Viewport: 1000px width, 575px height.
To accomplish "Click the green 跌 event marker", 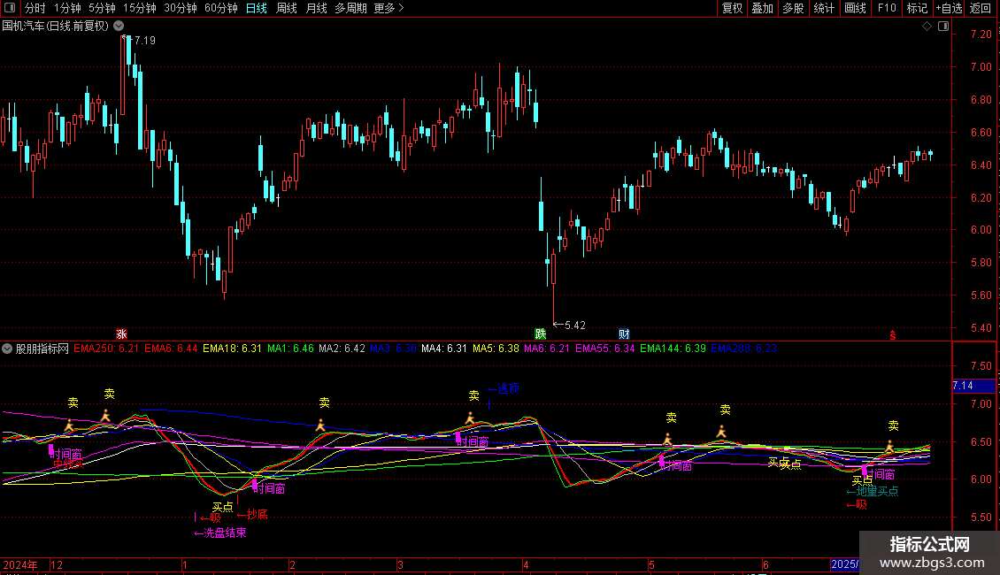I will pos(540,334).
